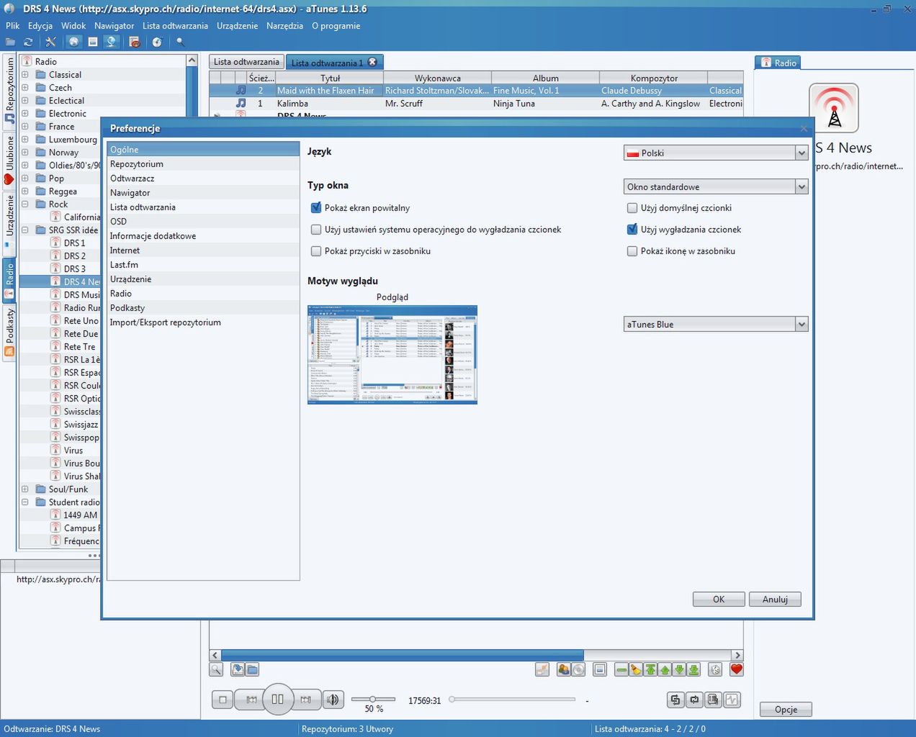Collapse the Student radio folder
The height and width of the screenshot is (737, 916).
tap(24, 502)
